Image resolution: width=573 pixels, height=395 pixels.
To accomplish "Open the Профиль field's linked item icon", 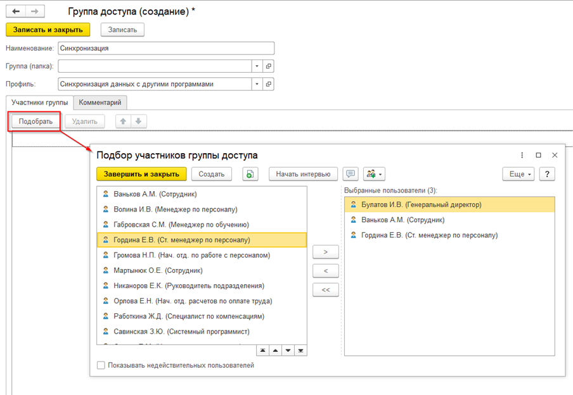I will pyautogui.click(x=269, y=84).
